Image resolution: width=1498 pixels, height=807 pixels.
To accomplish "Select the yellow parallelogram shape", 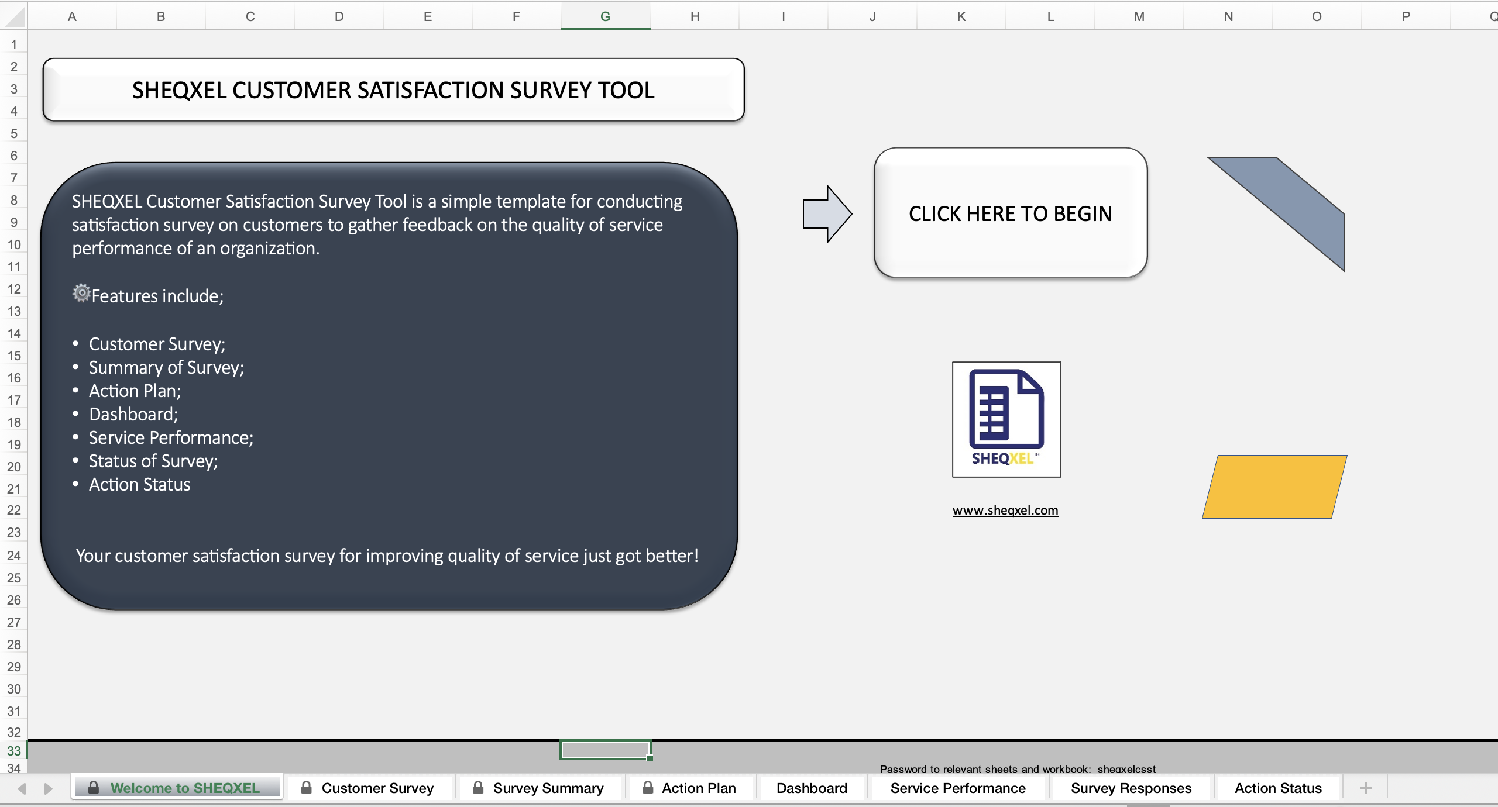I will [x=1274, y=487].
